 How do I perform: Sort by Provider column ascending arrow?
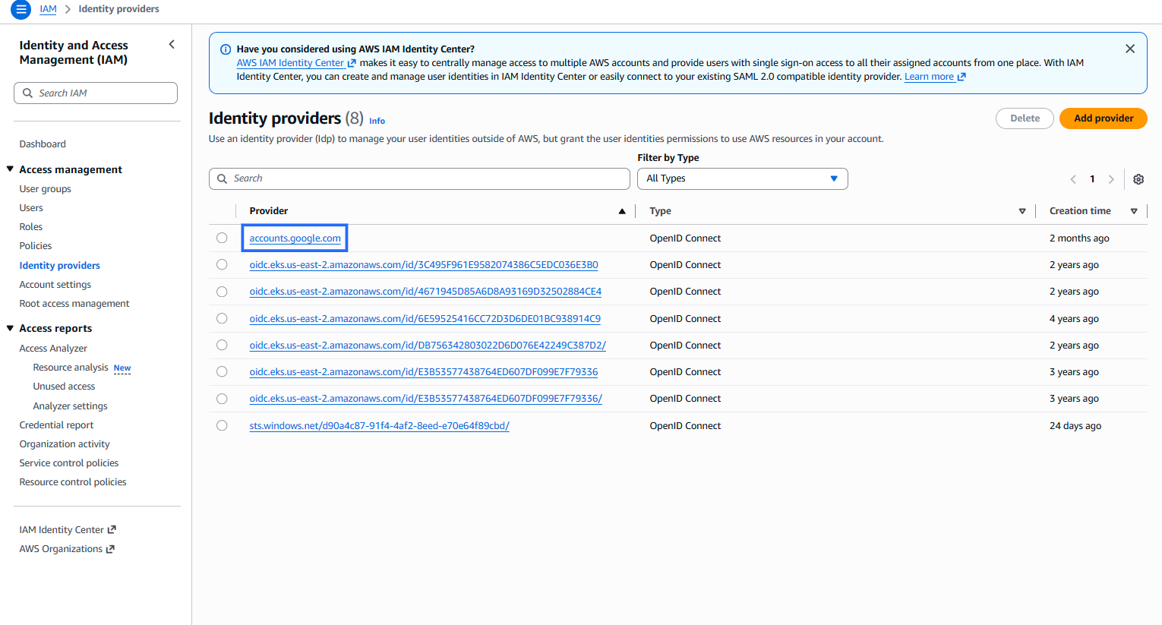(622, 211)
